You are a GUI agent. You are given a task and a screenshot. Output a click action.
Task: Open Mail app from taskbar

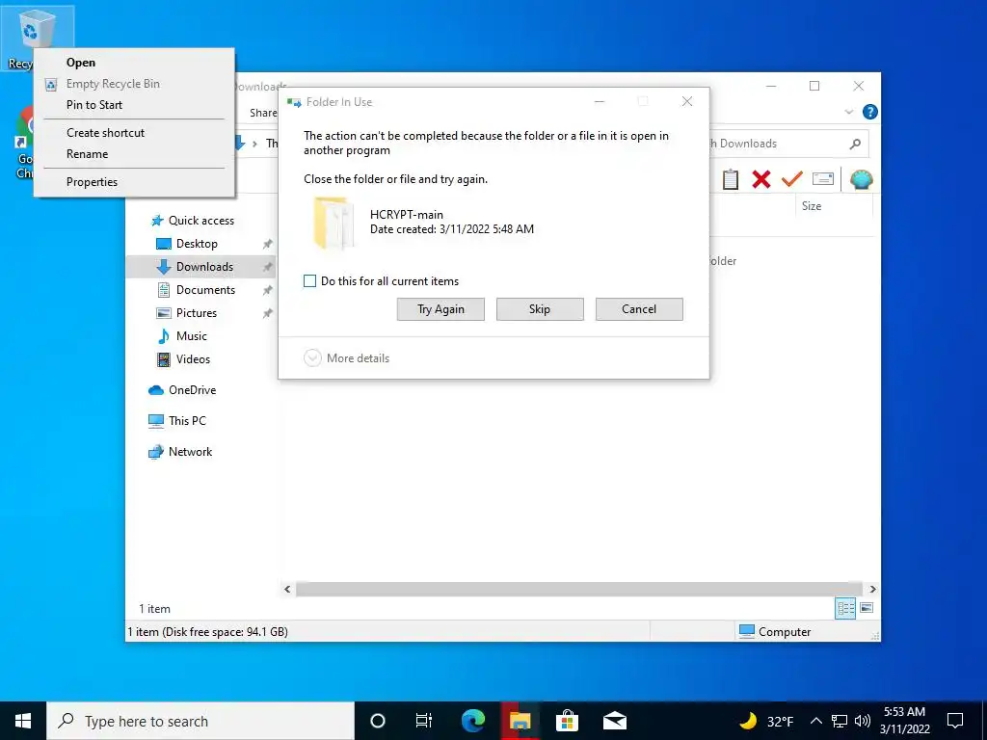tap(614, 721)
